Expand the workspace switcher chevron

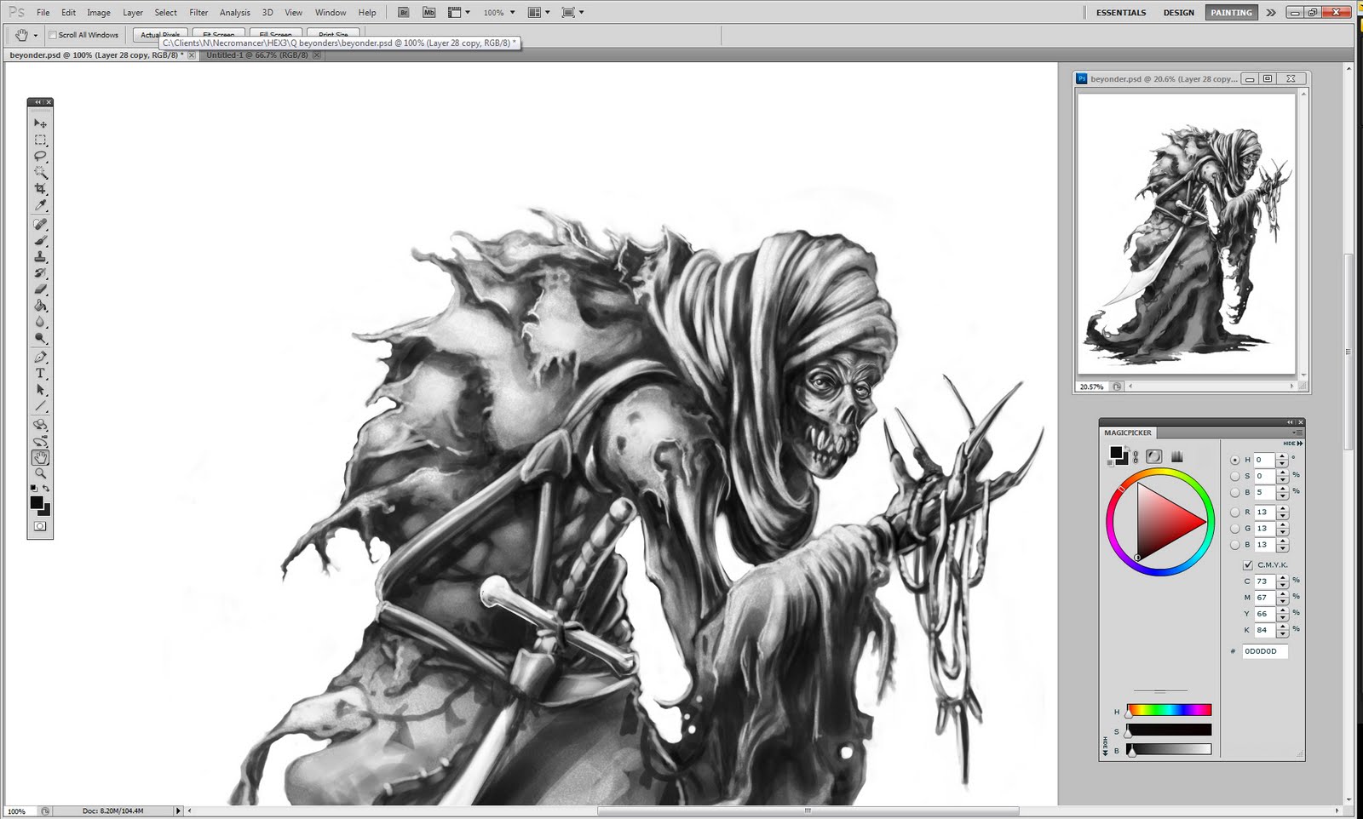tap(1271, 13)
